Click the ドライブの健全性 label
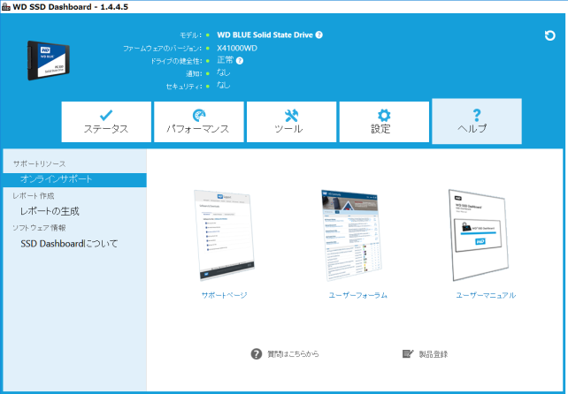Viewport: 568px width, 394px height. pos(176,61)
